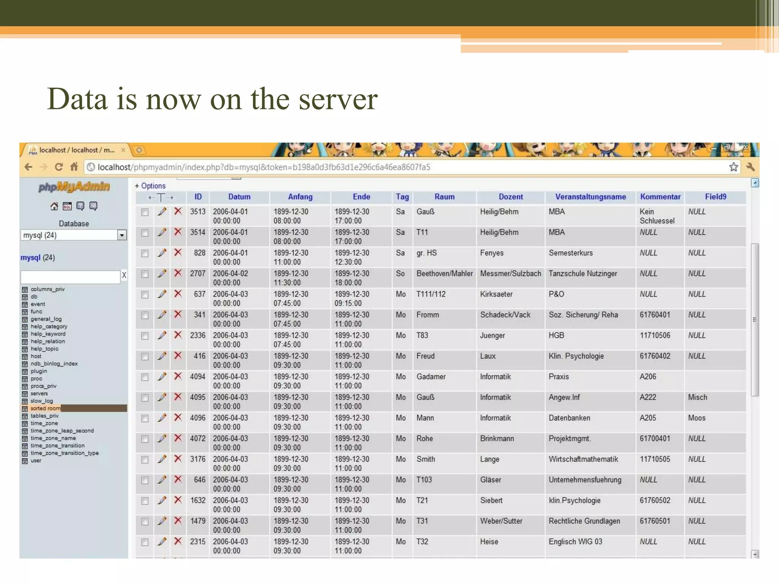Delete row with ID 2707
Image resolution: width=779 pixels, height=584 pixels.
tap(178, 273)
